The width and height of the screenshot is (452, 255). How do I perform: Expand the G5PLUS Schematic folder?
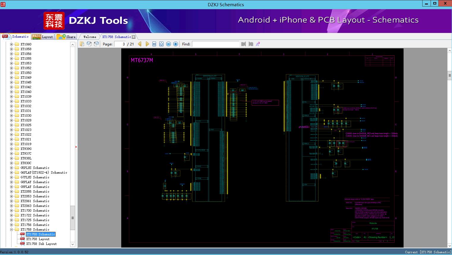click(x=12, y=168)
